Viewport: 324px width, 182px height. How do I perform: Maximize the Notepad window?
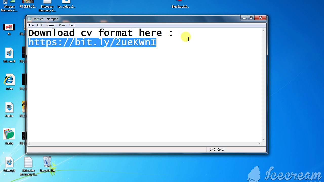tap(251, 18)
